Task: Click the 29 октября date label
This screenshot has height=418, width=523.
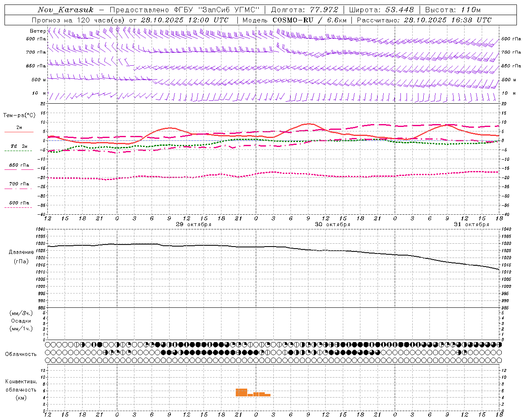Action: 194,225
